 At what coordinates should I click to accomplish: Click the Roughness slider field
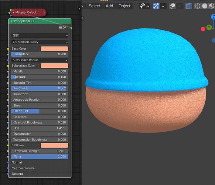point(40,88)
